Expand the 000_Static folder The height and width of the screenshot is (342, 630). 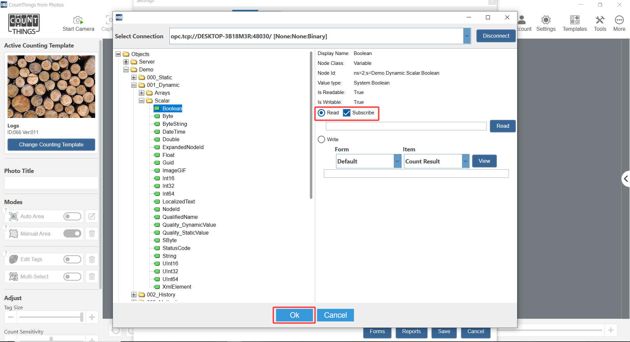pos(134,77)
